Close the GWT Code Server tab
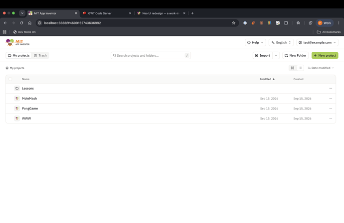The height and width of the screenshot is (223, 344). point(130,13)
